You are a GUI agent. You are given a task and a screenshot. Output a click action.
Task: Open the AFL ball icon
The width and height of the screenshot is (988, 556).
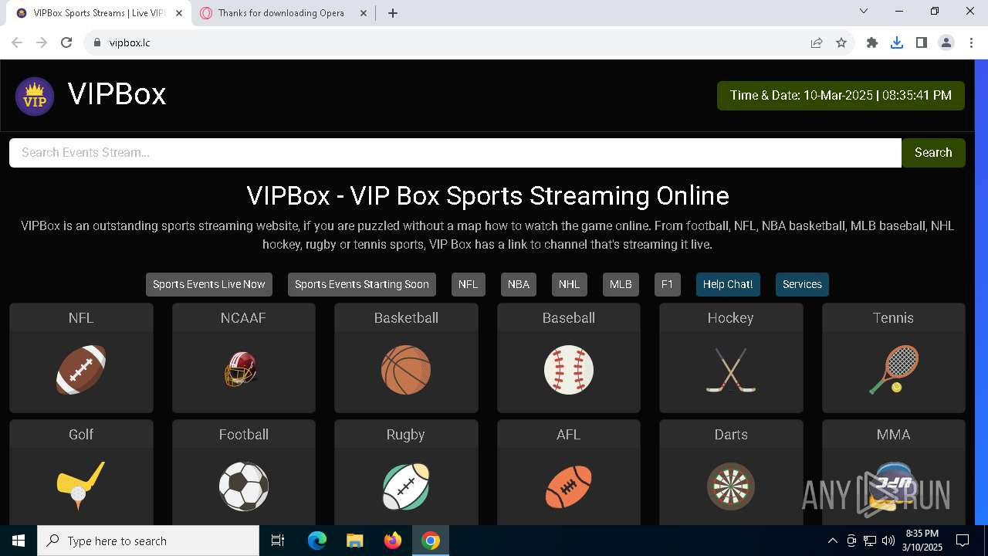tap(569, 486)
